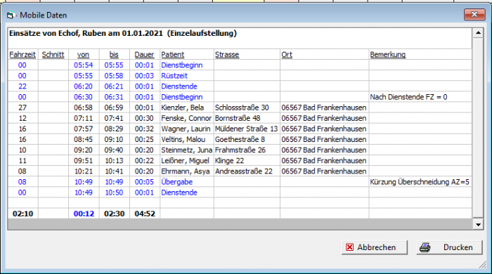Image resolution: width=492 pixels, height=274 pixels.
Task: Click total Fahrzeit 02:10
Action: click(x=22, y=214)
